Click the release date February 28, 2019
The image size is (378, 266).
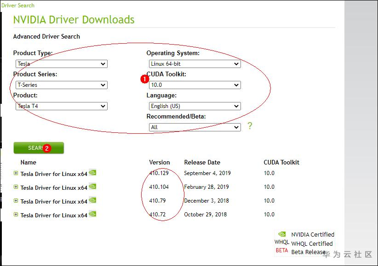pyautogui.click(x=206, y=187)
